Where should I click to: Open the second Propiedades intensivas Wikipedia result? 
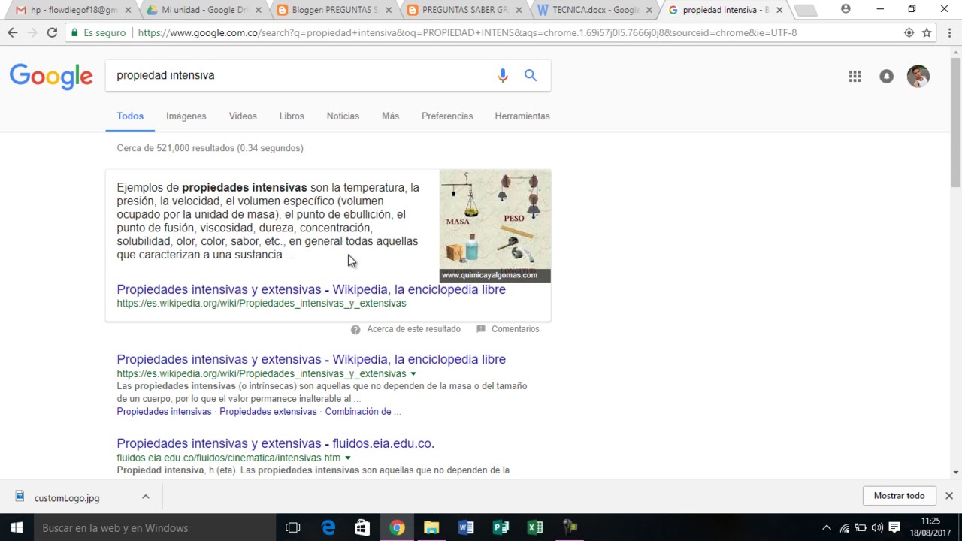311,359
